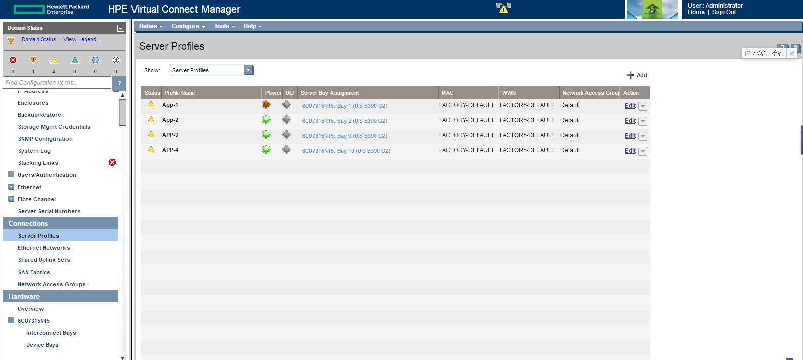This screenshot has width=803, height=360.
Task: Click the informational status icon
Action: click(x=116, y=60)
